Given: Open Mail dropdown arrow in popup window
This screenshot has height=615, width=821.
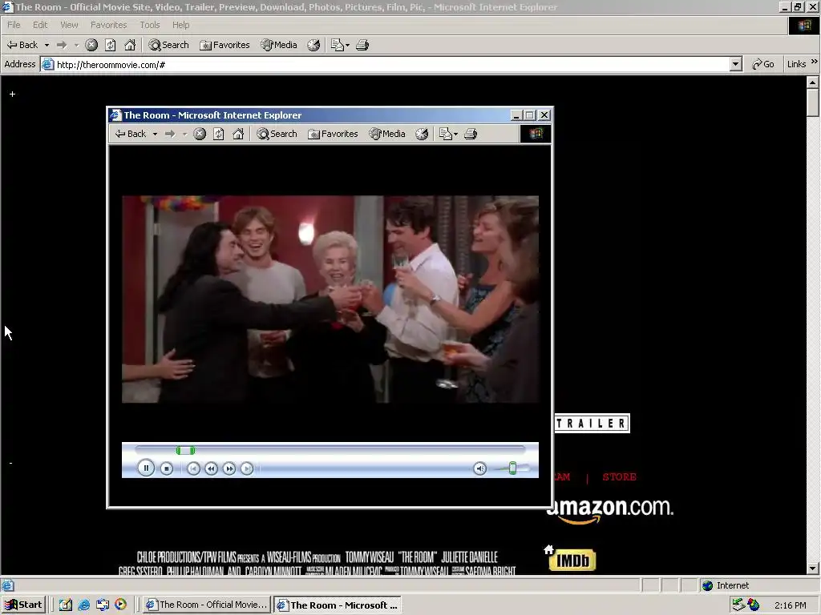Looking at the screenshot, I should (456, 134).
